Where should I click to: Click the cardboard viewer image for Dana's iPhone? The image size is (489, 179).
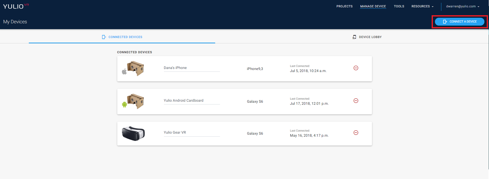[136, 68]
